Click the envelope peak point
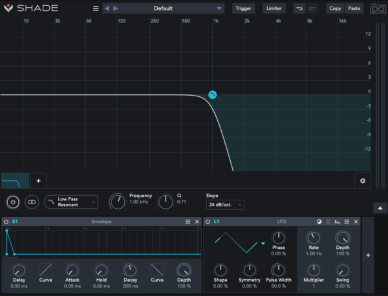388x296 pixels. click(6, 231)
